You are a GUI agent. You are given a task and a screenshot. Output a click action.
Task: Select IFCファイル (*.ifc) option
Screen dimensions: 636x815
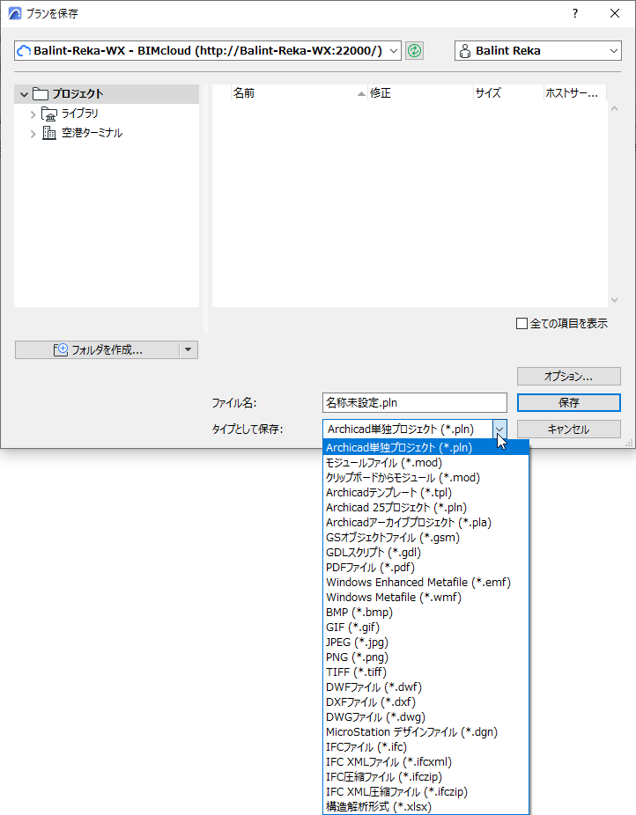coord(425,747)
